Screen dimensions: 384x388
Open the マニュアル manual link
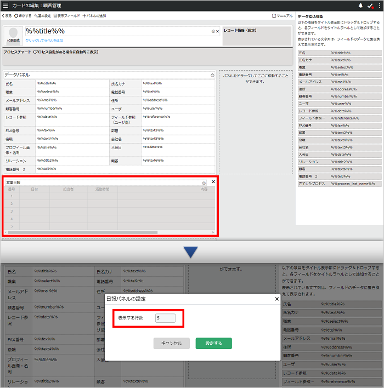pyautogui.click(x=283, y=16)
